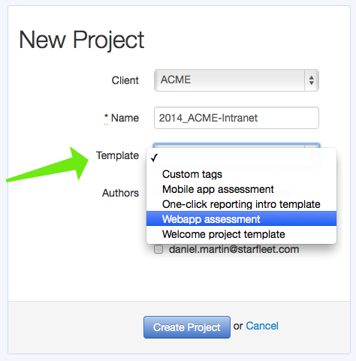
Task: Focus the Name field with 2014_ACME-Intranet
Action: tap(237, 118)
